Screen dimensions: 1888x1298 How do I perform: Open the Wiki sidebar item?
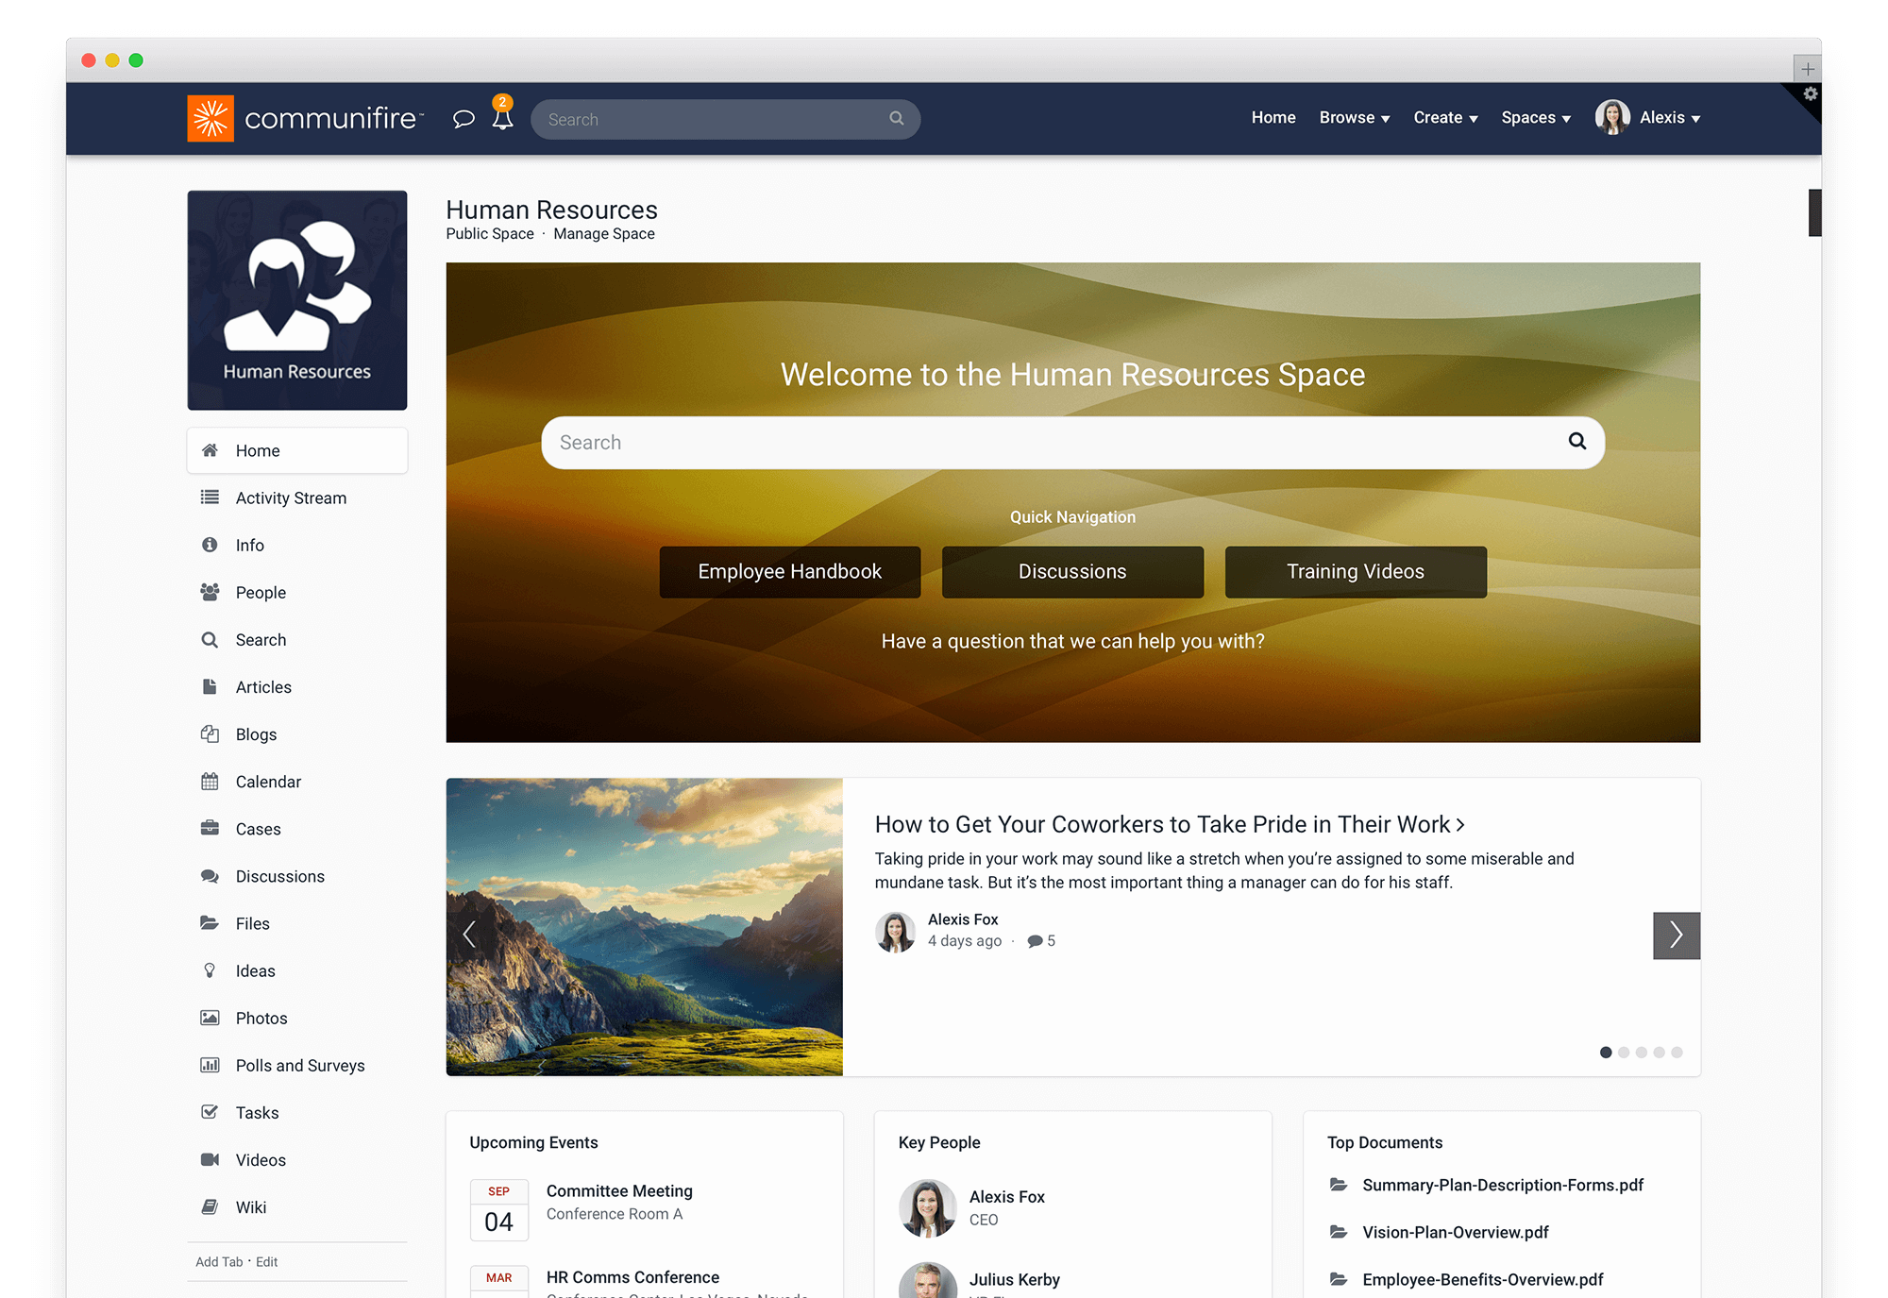(251, 1206)
